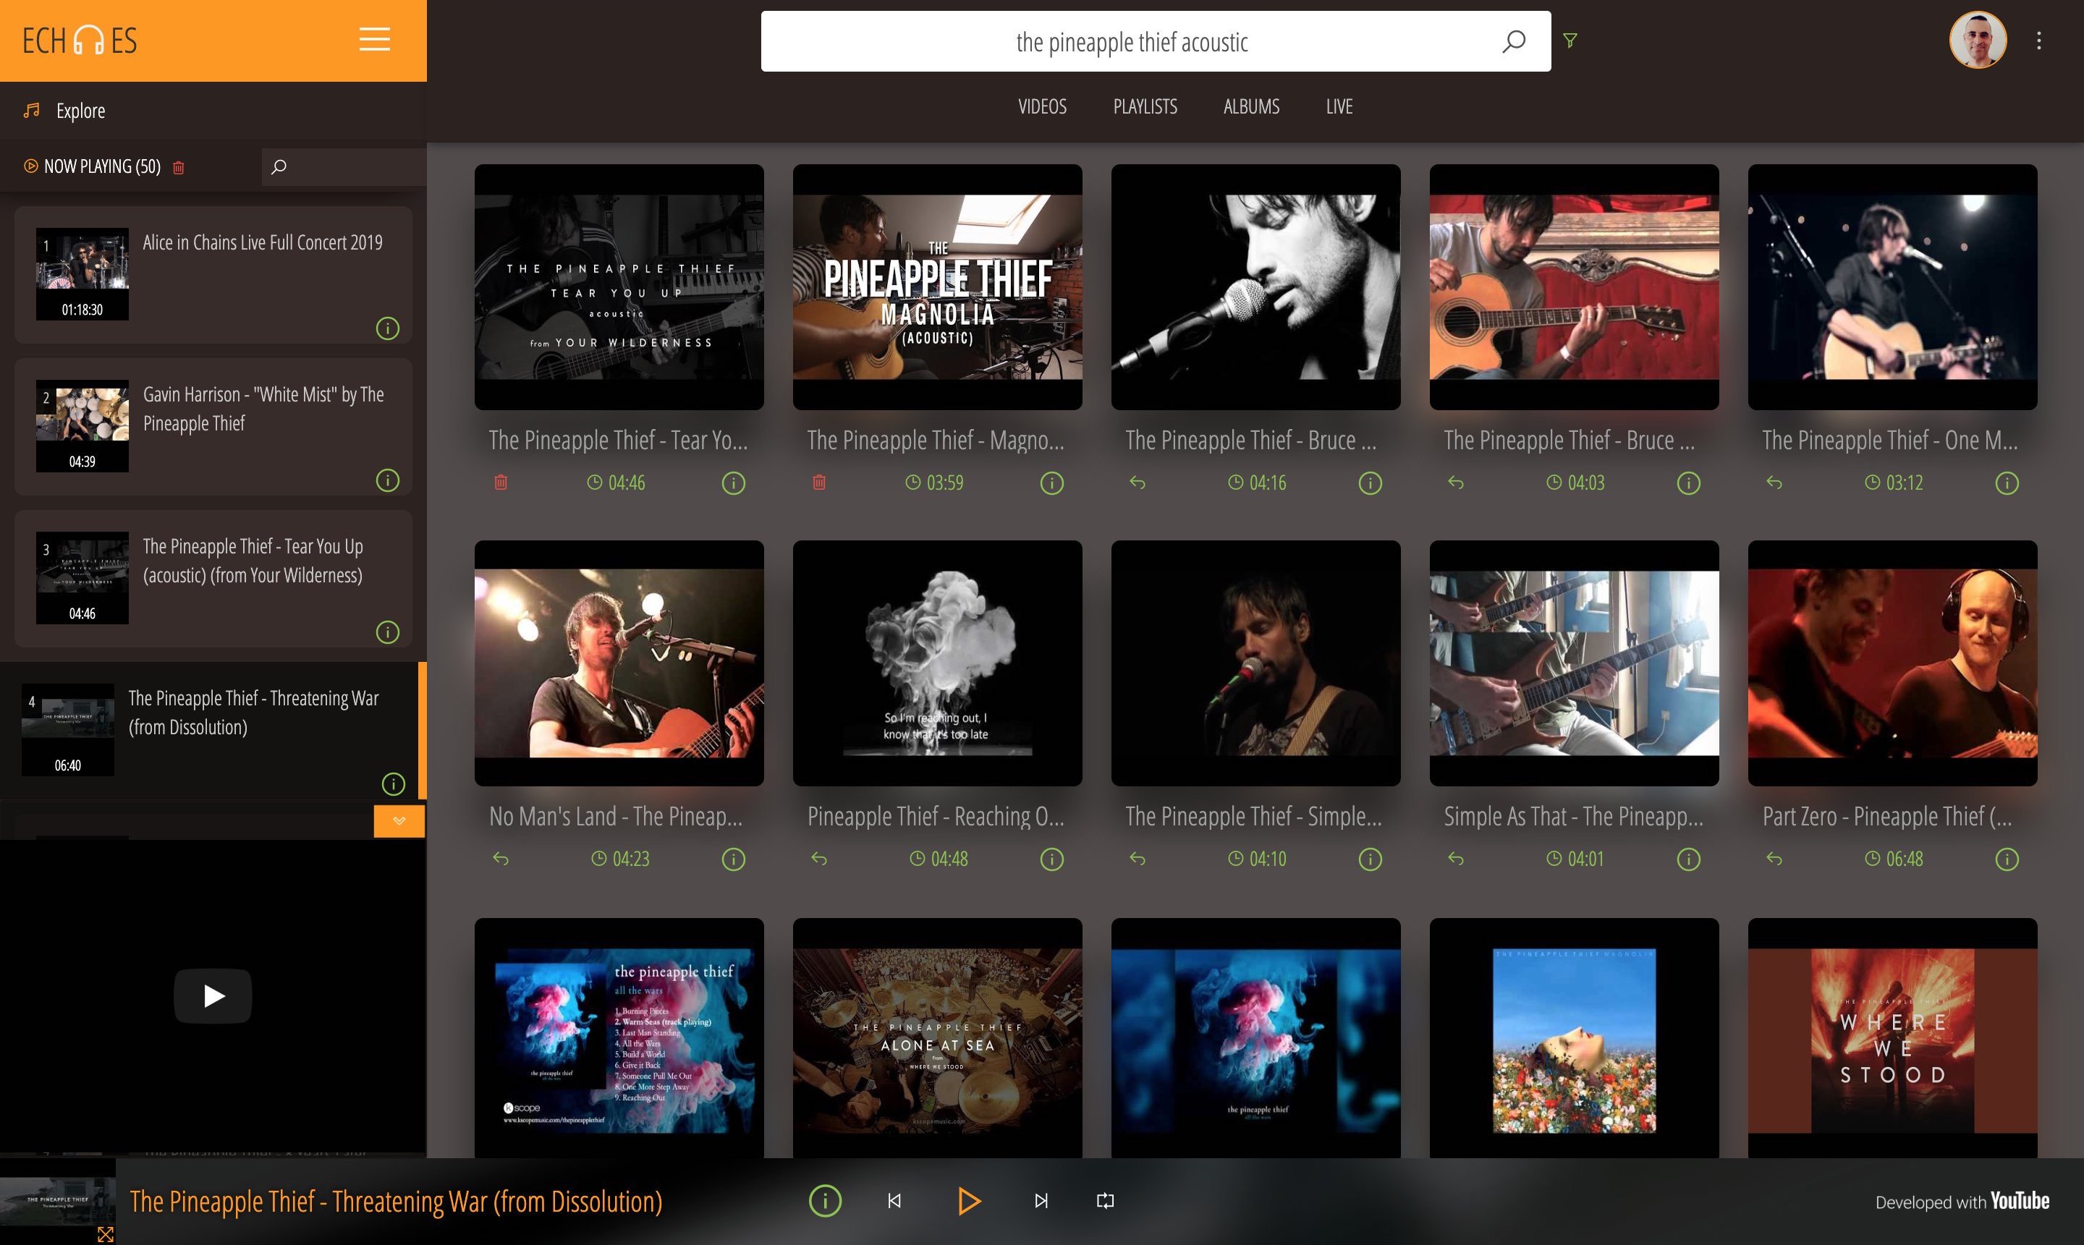Viewport: 2084px width, 1245px height.
Task: Switch to the ALBUMS tab in results
Action: click(1251, 103)
